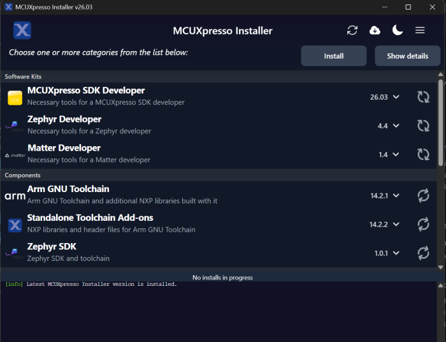Click the 'No installs in progress' status bar
Image resolution: width=446 pixels, height=342 pixels.
point(222,278)
